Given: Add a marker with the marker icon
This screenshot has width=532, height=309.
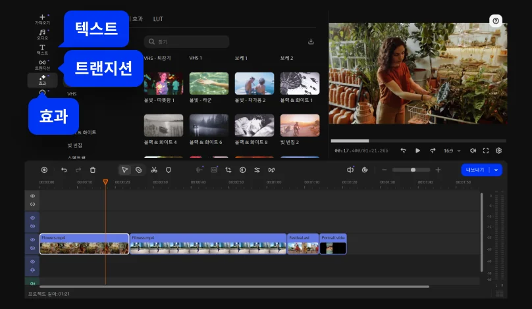Looking at the screenshot, I should [169, 170].
